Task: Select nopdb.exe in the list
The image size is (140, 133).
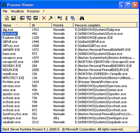Action: [x=10, y=74]
